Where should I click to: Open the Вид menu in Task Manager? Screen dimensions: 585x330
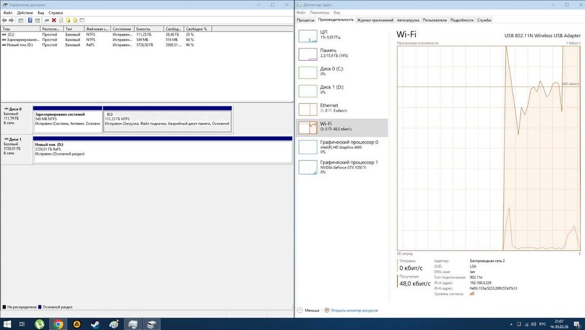(x=336, y=12)
